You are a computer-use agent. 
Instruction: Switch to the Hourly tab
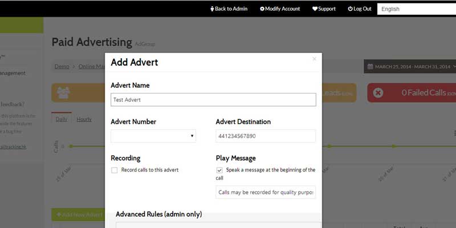tap(84, 119)
